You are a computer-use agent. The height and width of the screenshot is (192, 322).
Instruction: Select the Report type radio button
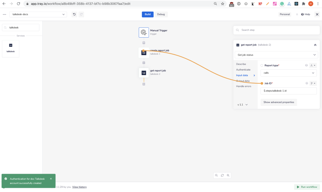(261, 65)
